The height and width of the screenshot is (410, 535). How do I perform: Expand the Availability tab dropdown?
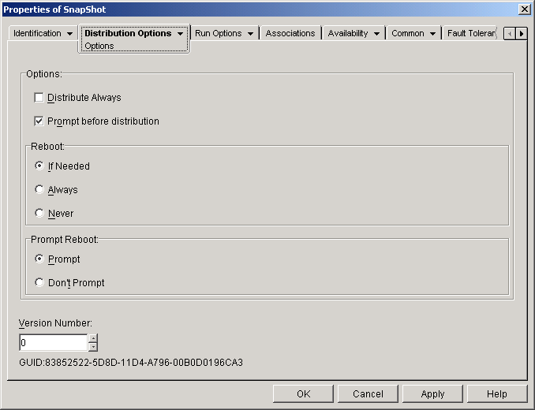(376, 34)
